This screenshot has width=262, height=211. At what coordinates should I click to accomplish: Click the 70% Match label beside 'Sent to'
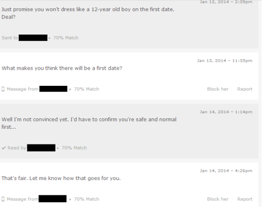[x=66, y=38]
